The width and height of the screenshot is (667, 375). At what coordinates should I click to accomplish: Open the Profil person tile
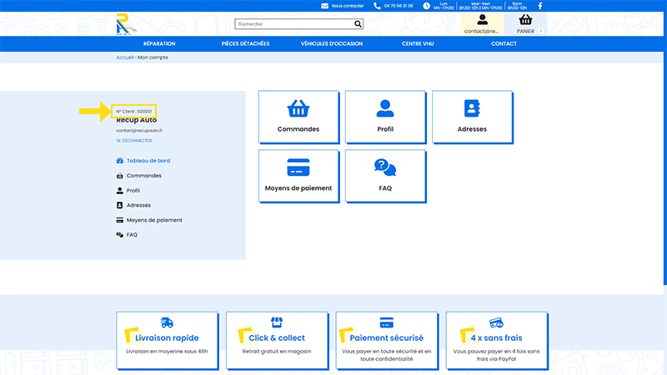[385, 117]
